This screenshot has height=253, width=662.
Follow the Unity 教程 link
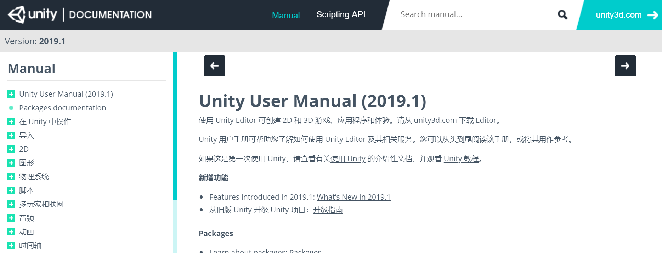click(461, 159)
